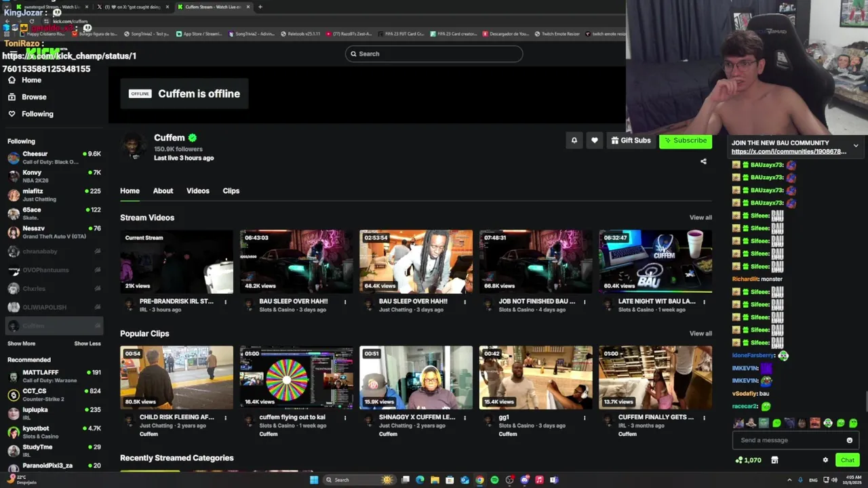The image size is (868, 488).
Task: Click the taskbar clock showing 4:05 AM
Action: (852, 480)
